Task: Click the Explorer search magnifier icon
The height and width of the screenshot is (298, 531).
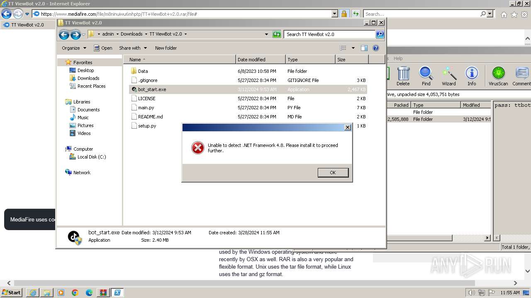Action: [380, 34]
